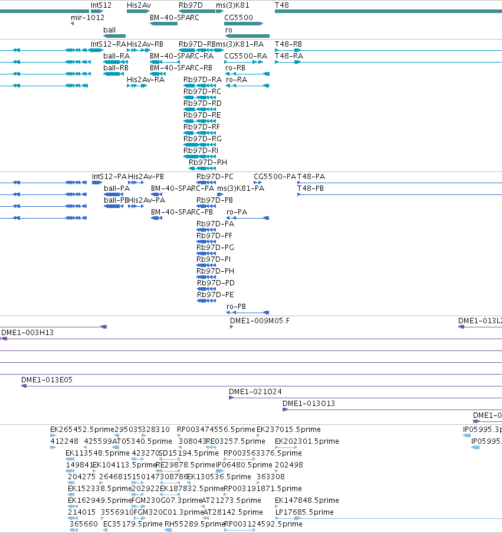502x533 pixels.
Task: Click EST EK113548.5prime
Action: tap(97, 453)
